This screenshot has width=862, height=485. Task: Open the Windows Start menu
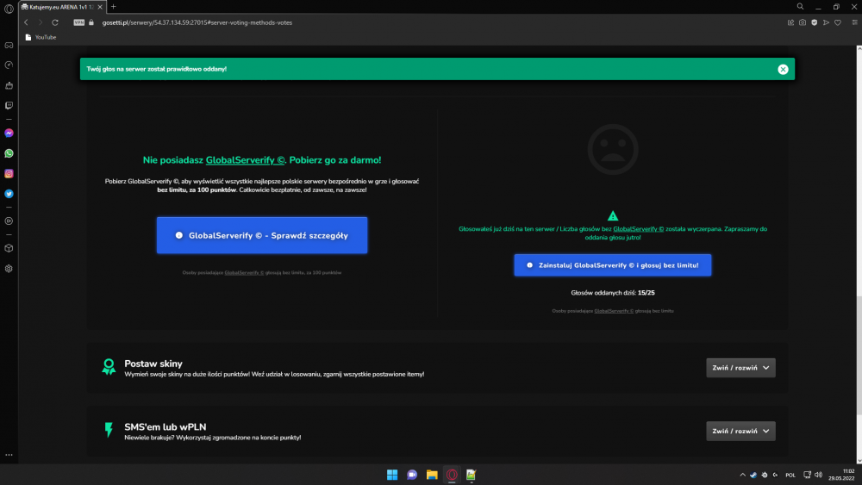(x=392, y=475)
